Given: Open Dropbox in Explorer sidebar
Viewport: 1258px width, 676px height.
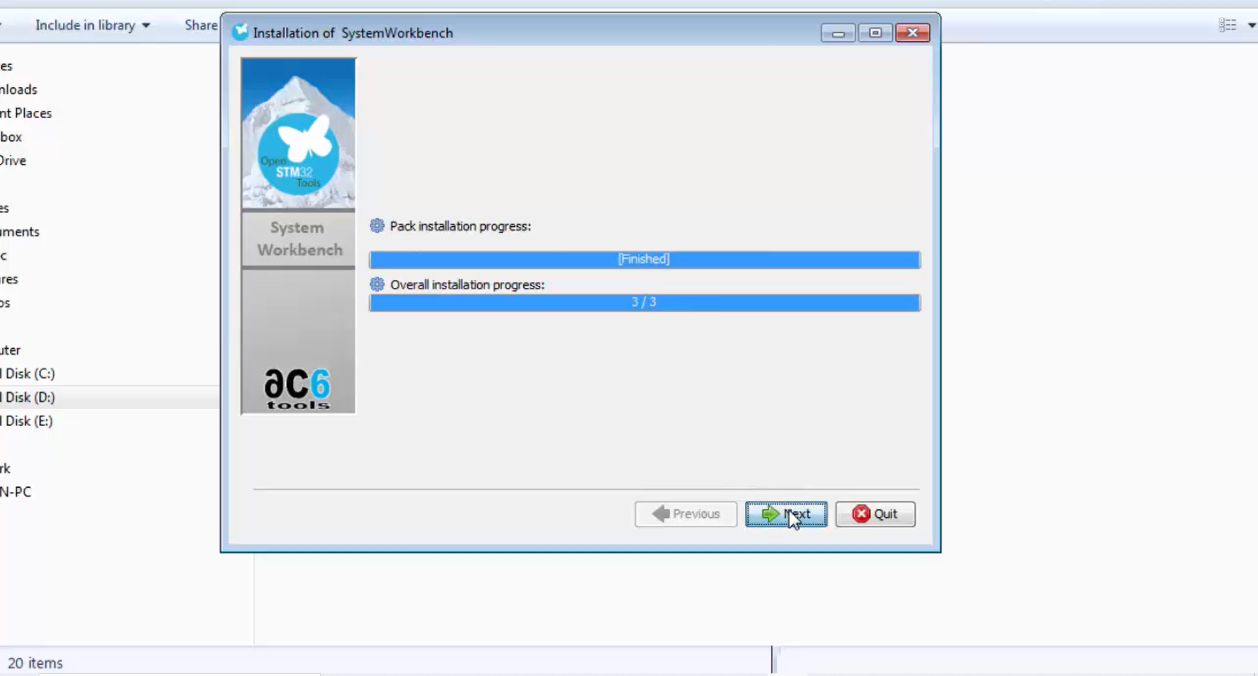Looking at the screenshot, I should [11, 137].
